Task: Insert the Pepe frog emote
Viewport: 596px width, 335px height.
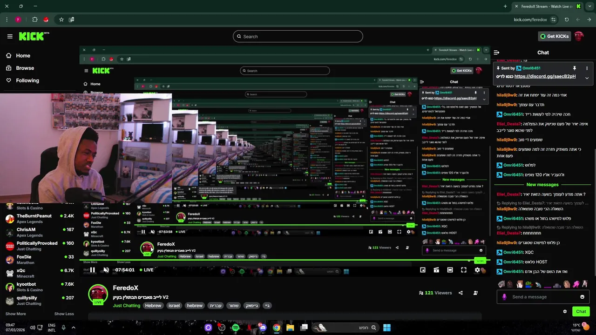Action: click(528, 284)
